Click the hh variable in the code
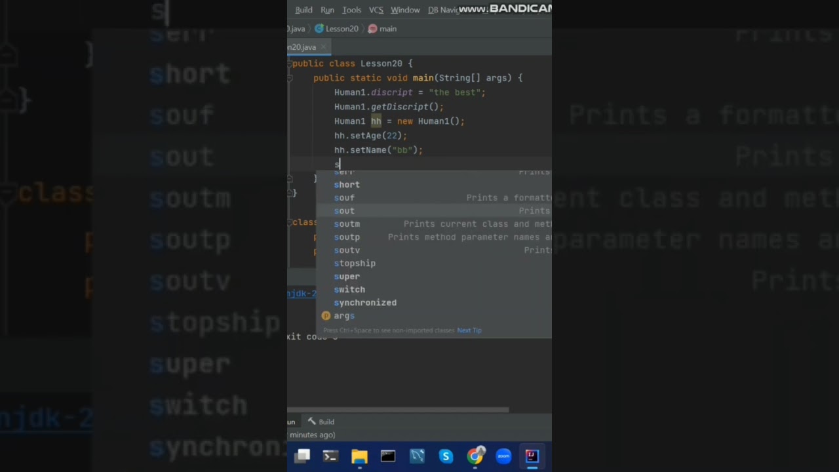This screenshot has height=472, width=839. point(376,121)
